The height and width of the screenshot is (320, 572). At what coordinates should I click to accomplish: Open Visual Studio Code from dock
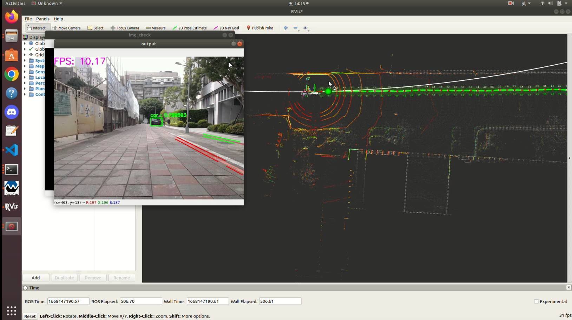pos(12,150)
